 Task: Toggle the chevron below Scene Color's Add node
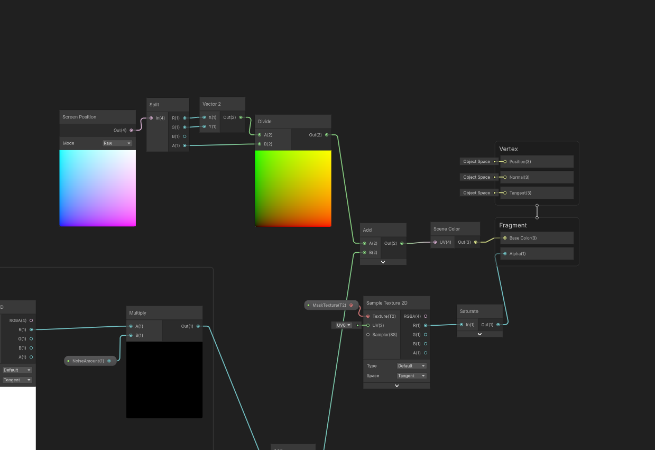(383, 262)
